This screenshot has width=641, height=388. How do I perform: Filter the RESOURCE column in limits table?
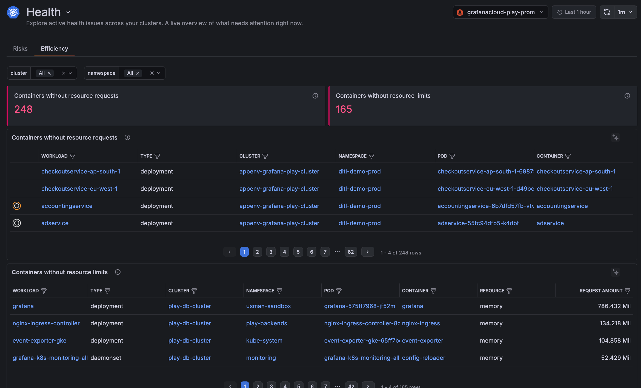click(509, 291)
